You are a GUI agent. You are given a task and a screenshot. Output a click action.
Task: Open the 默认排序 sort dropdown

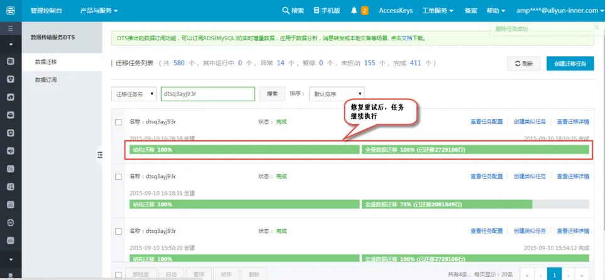337,94
